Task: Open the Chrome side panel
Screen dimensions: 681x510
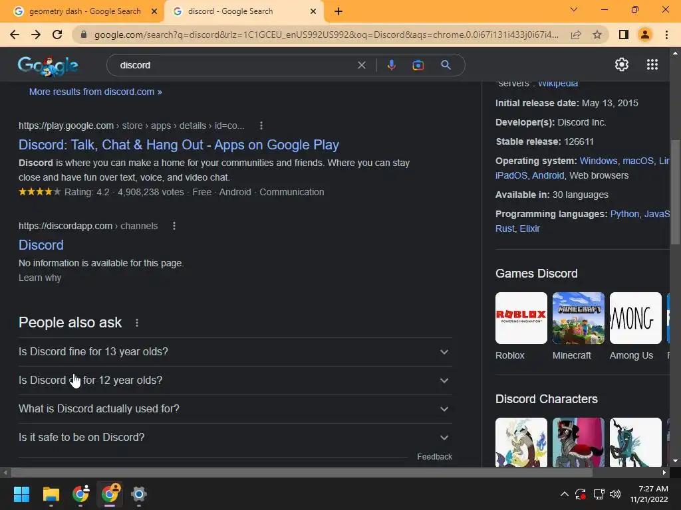Action: (x=623, y=35)
